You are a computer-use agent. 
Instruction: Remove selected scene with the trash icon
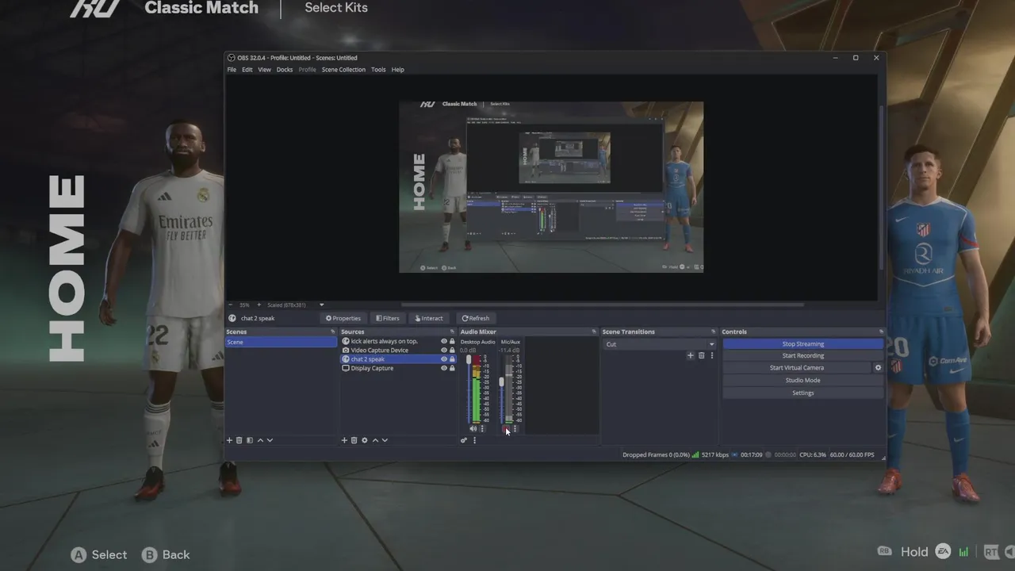pos(239,440)
